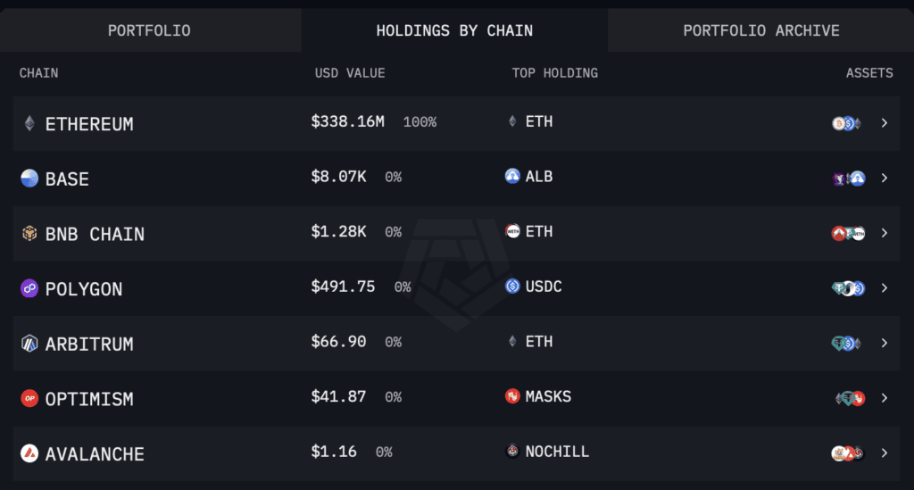The image size is (914, 490).
Task: Click the USDC token icon in Polygon row
Action: click(x=512, y=287)
